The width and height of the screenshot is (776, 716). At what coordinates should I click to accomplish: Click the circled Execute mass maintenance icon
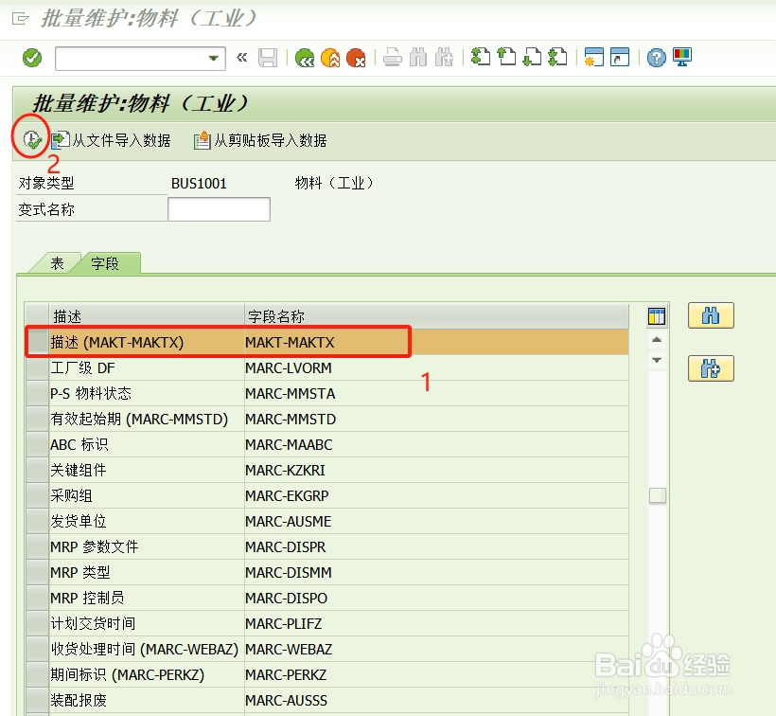(31, 138)
